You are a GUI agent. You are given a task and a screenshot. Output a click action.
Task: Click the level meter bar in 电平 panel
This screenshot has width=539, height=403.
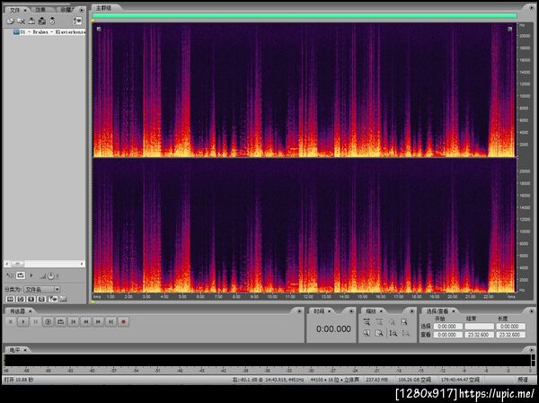(268, 361)
